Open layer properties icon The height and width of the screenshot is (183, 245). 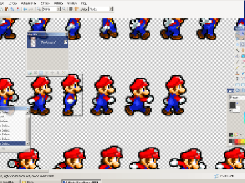[x=63, y=73]
